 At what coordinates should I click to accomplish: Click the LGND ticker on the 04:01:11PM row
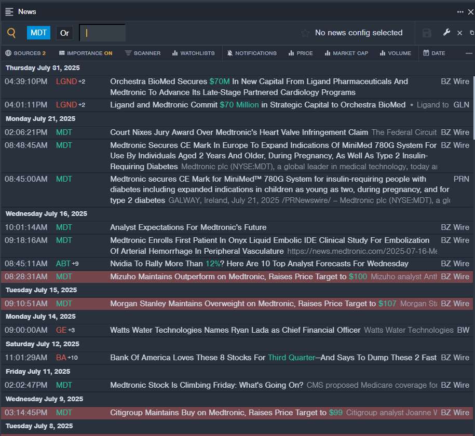[x=66, y=105]
